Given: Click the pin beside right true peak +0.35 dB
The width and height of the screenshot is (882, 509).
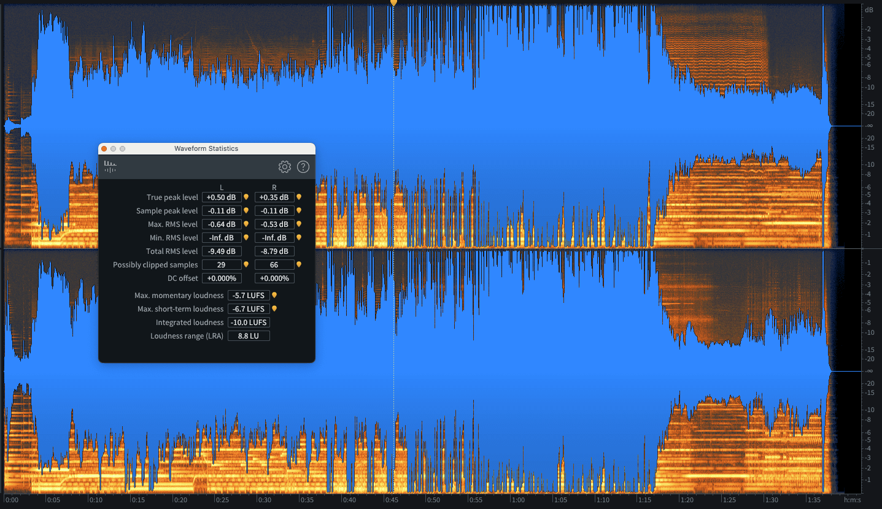Looking at the screenshot, I should click(x=299, y=197).
